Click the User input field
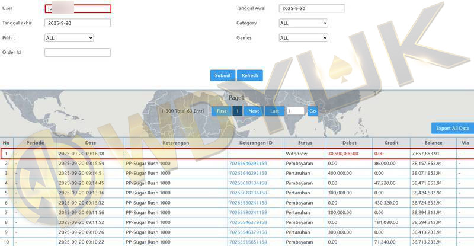 pyautogui.click(x=78, y=9)
